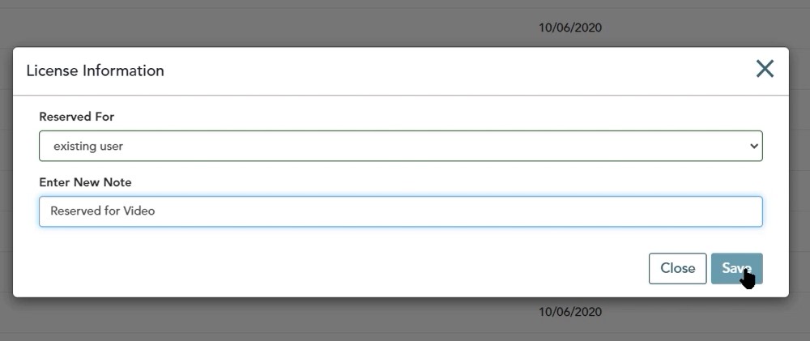The height and width of the screenshot is (341, 810).
Task: Click the 10/06/2020 date below the dialog
Action: point(569,312)
